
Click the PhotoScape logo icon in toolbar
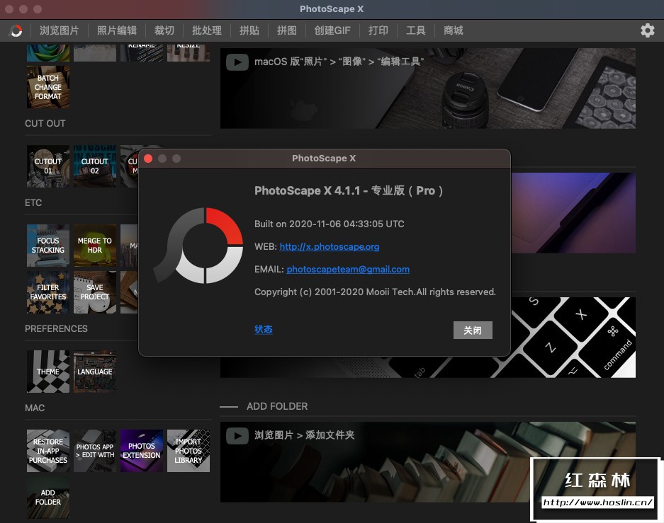[x=16, y=30]
